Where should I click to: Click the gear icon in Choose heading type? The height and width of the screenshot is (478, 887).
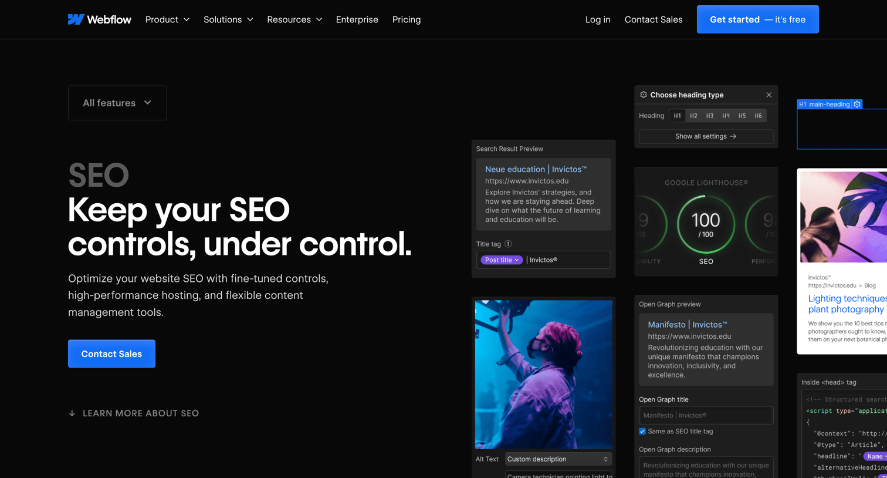644,95
